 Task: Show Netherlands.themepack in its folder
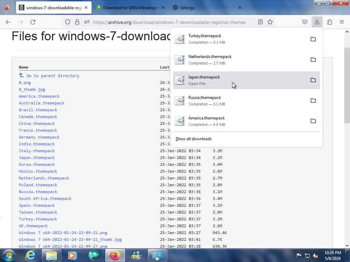[313, 59]
